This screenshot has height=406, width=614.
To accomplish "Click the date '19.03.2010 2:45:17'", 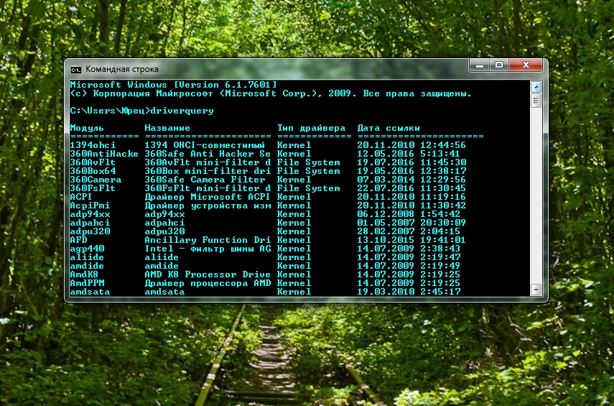I will point(409,292).
